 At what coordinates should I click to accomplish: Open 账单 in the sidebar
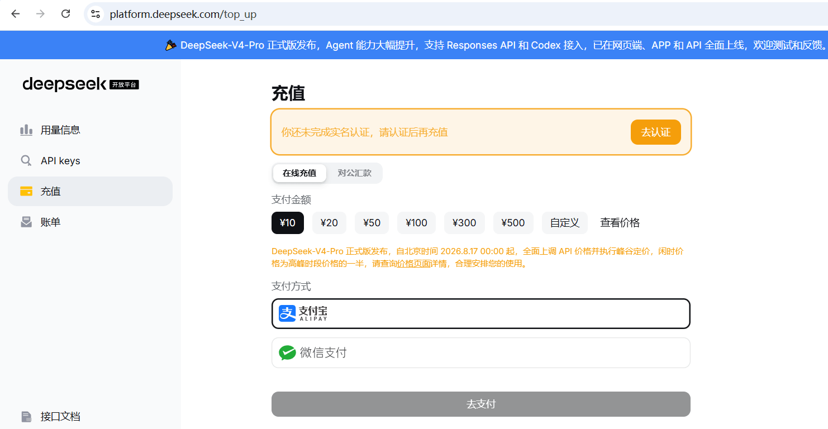[90, 222]
